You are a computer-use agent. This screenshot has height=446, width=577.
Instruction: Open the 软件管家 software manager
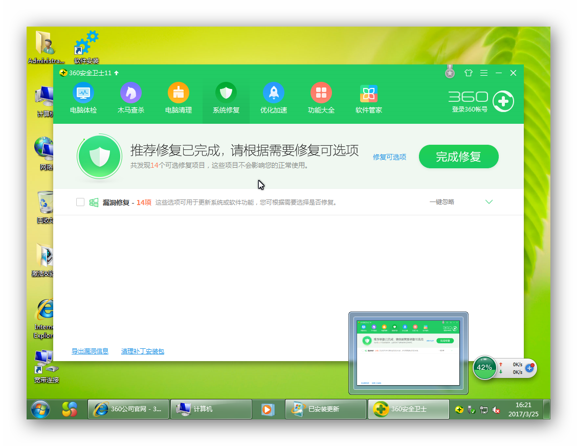pos(368,98)
